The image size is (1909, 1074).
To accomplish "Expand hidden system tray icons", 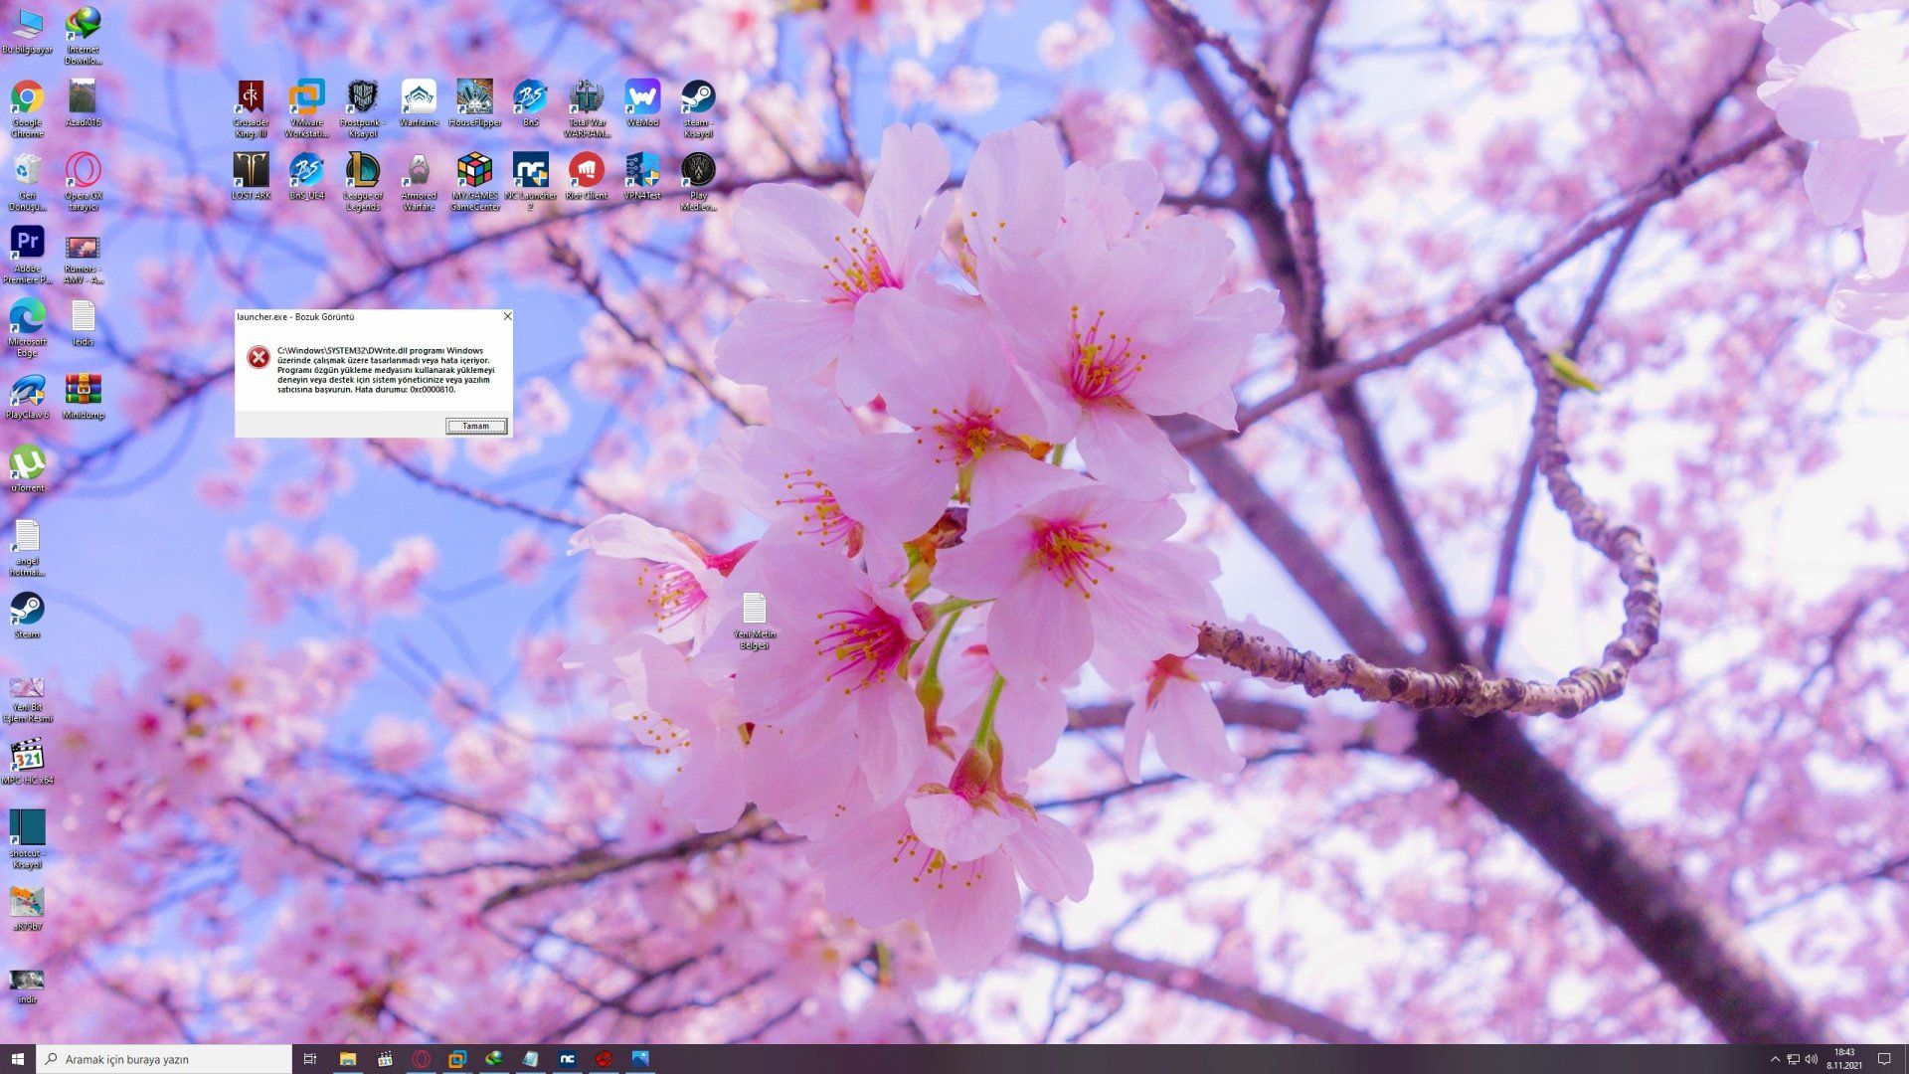I will [1775, 1059].
